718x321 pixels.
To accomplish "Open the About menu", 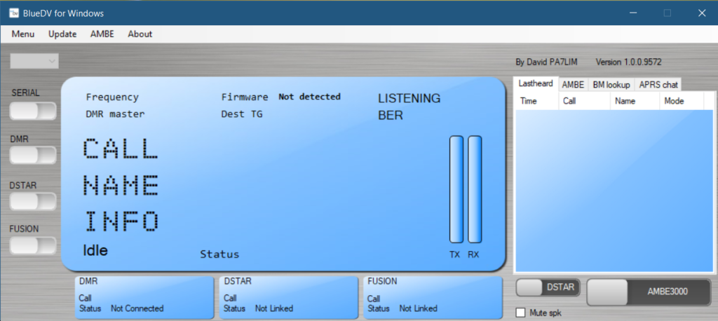I will [x=140, y=34].
